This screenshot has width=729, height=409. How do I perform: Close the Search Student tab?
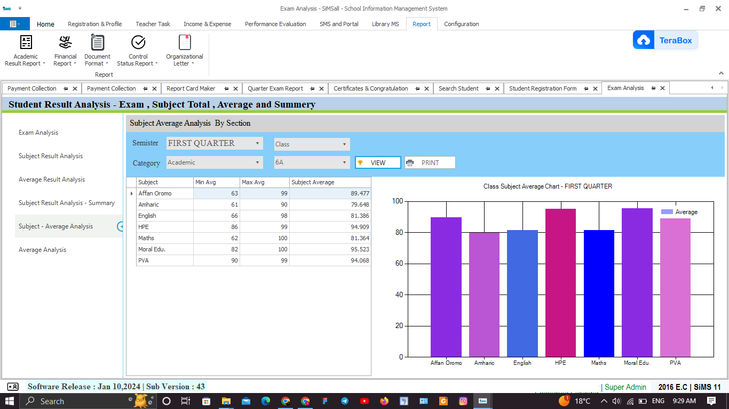click(497, 89)
